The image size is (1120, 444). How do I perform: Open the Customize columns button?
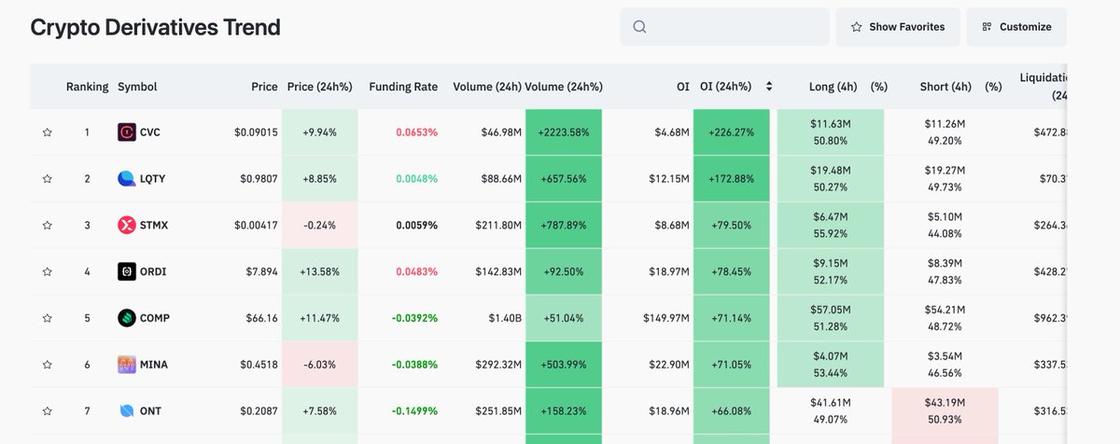click(x=1016, y=27)
